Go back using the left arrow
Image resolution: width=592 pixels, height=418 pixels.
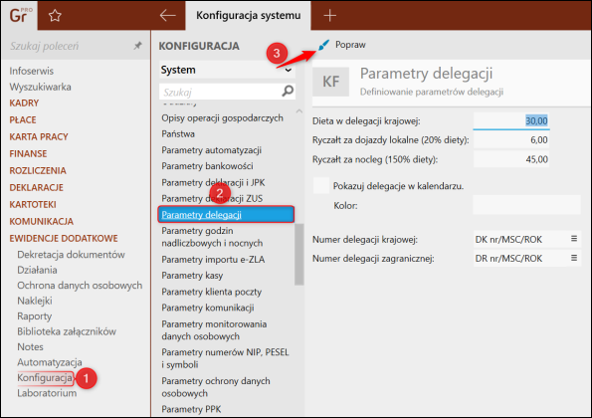coord(167,16)
